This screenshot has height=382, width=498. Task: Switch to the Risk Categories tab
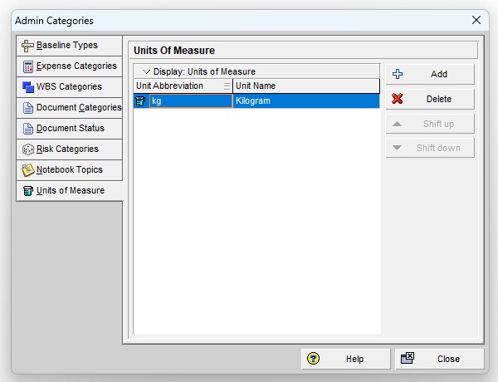(69, 149)
